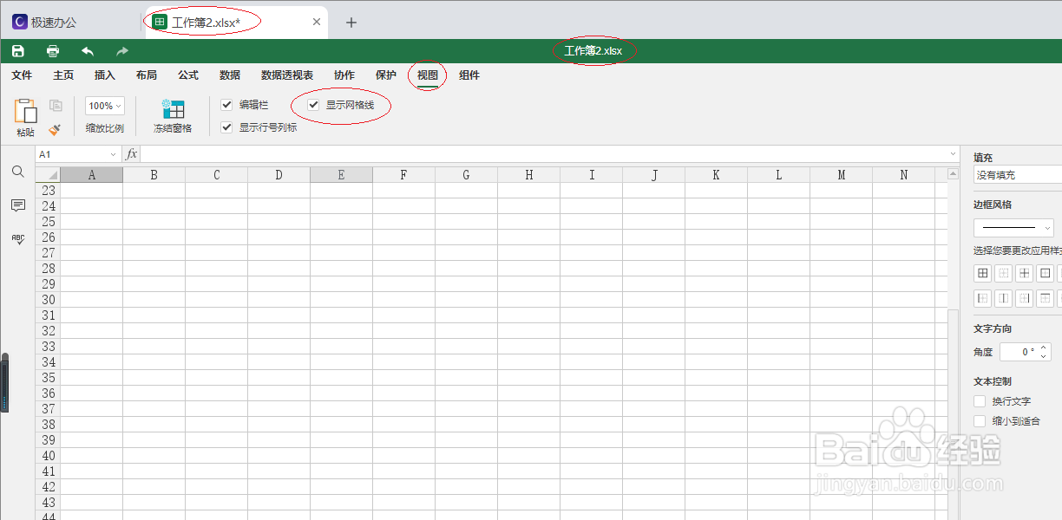Switch to the 插入 tab

tap(105, 75)
